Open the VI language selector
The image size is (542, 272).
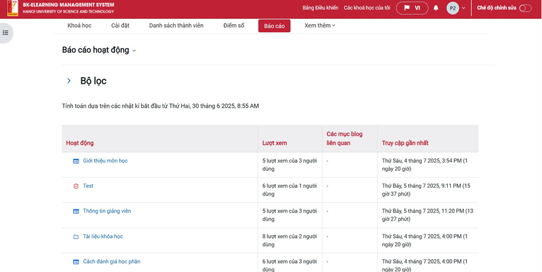tap(412, 8)
